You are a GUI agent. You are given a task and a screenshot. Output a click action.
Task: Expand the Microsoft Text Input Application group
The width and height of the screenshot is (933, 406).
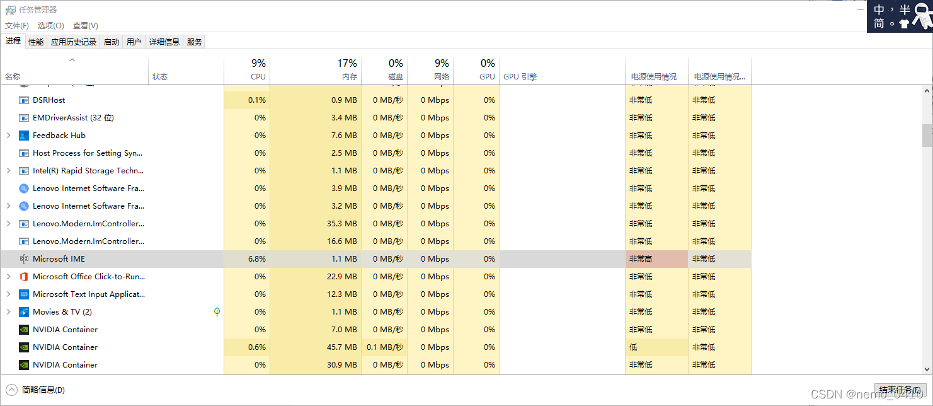[x=8, y=294]
